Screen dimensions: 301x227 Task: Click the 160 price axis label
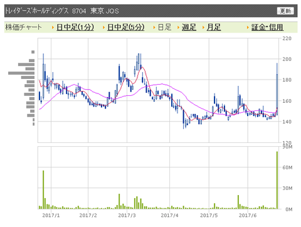click(x=287, y=101)
